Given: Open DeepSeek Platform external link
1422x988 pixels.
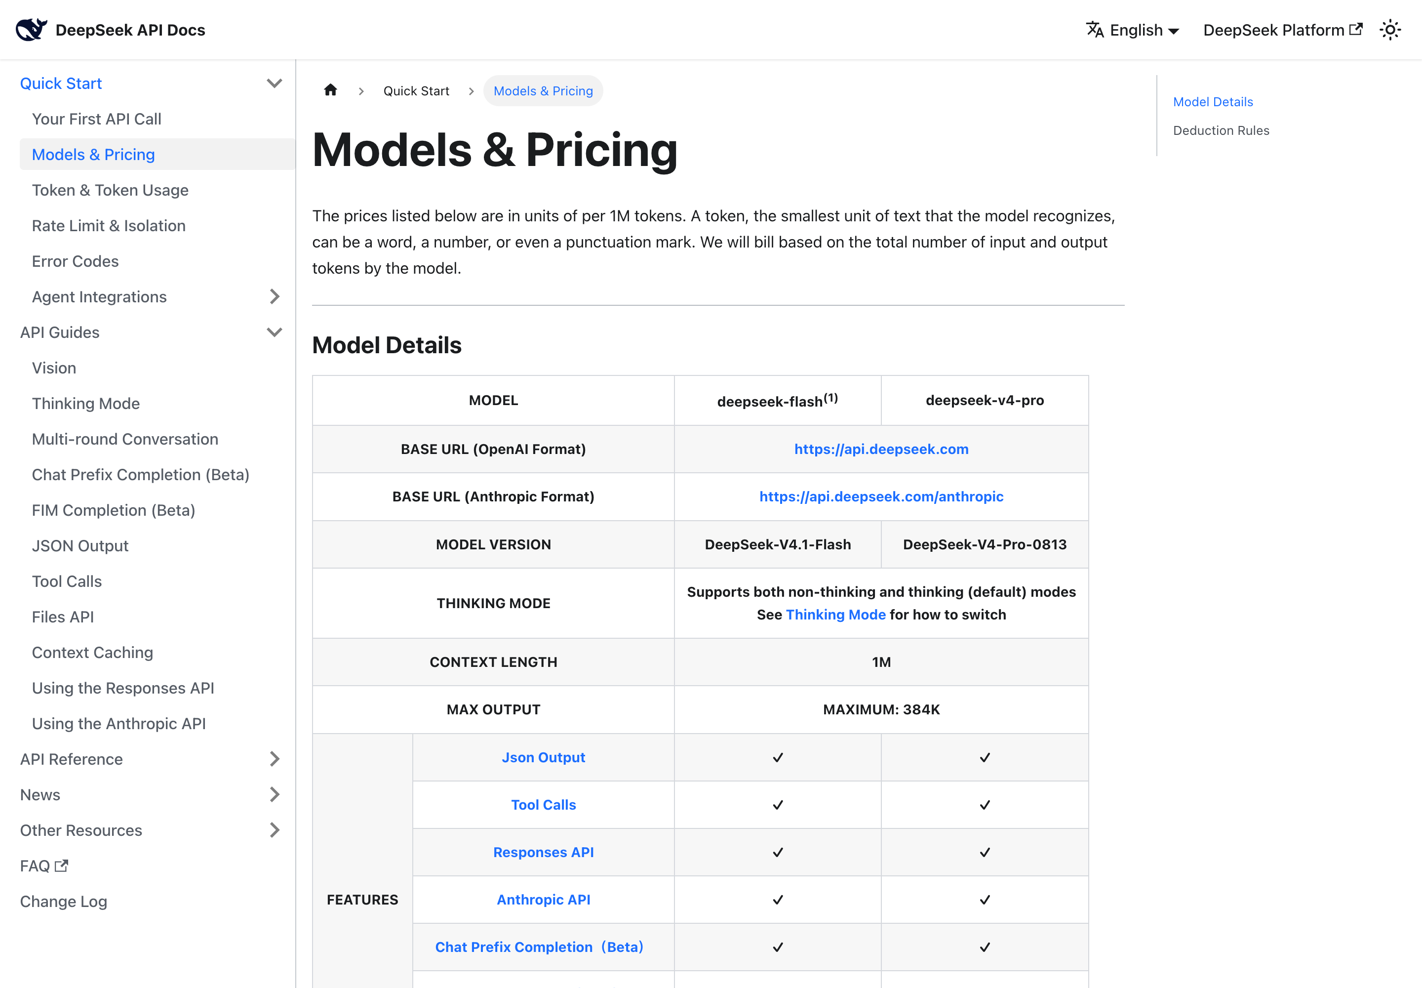Looking at the screenshot, I should 1282,30.
